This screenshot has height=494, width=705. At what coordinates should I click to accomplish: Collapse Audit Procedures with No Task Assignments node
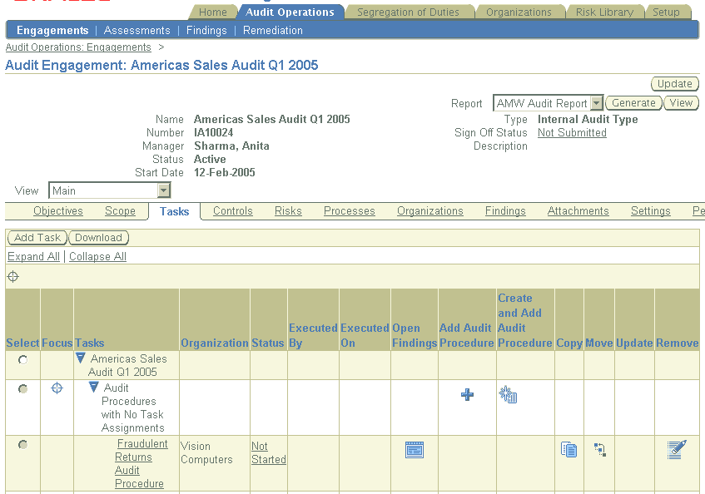click(x=93, y=387)
